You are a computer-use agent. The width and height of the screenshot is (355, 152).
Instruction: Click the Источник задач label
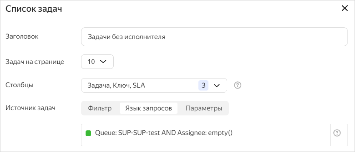coord(30,108)
